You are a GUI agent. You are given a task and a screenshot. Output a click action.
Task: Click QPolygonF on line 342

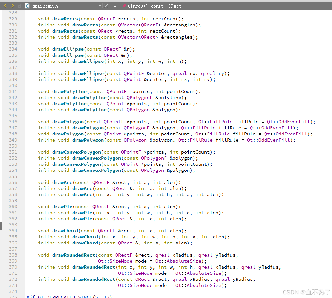point(139,98)
